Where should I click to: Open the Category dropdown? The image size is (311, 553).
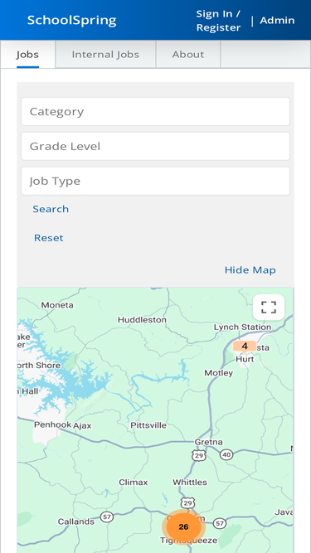pyautogui.click(x=156, y=111)
